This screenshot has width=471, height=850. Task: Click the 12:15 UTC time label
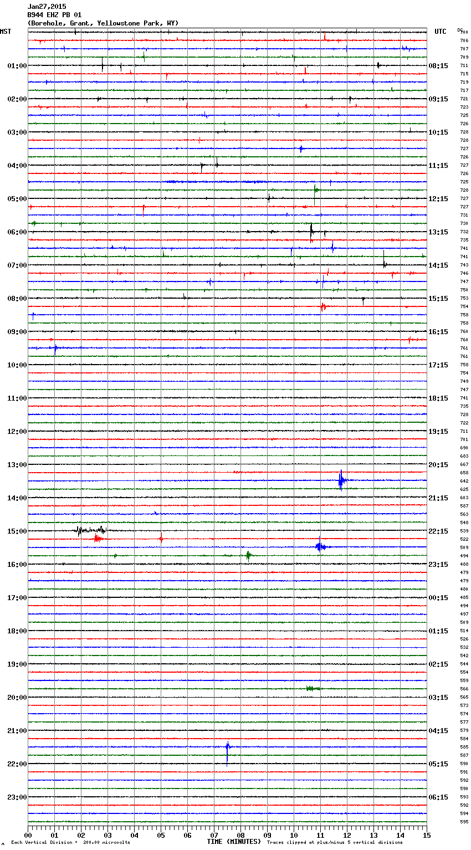click(438, 199)
